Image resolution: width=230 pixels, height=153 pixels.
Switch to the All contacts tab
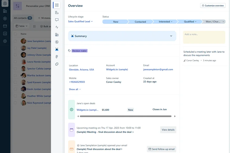point(23,18)
